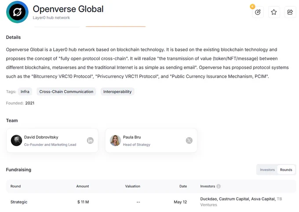
Task: Select the Infra tag
Action: tap(25, 91)
